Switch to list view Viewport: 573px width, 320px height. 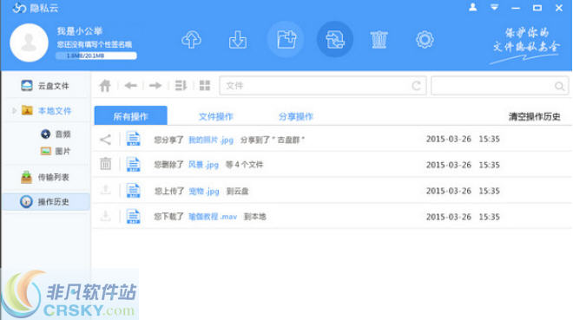tap(181, 86)
